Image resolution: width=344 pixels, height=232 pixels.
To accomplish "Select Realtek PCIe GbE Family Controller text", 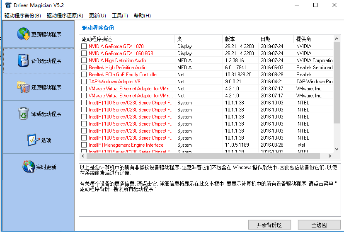I will point(123,74).
